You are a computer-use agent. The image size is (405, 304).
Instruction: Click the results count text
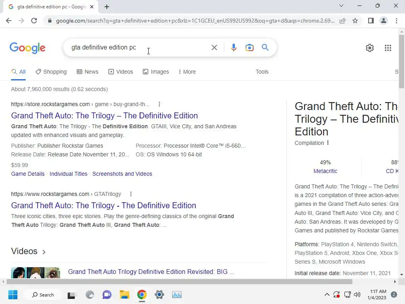[x=59, y=89]
